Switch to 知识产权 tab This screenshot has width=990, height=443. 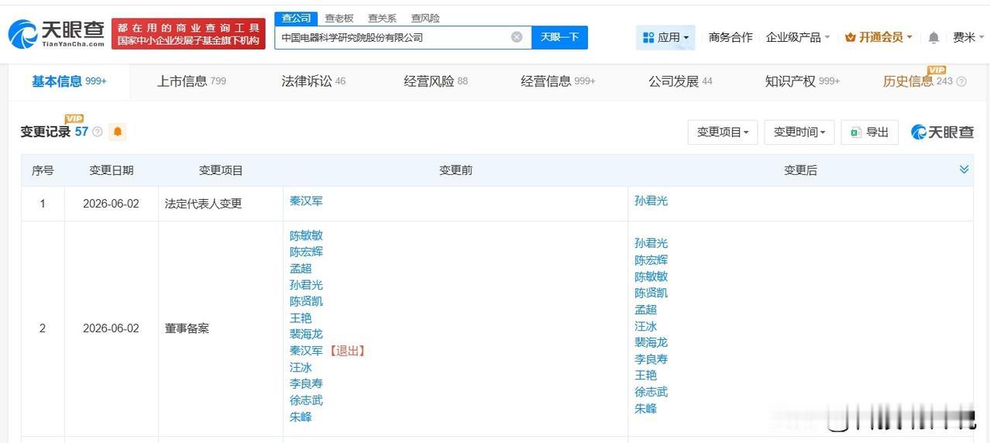point(802,81)
